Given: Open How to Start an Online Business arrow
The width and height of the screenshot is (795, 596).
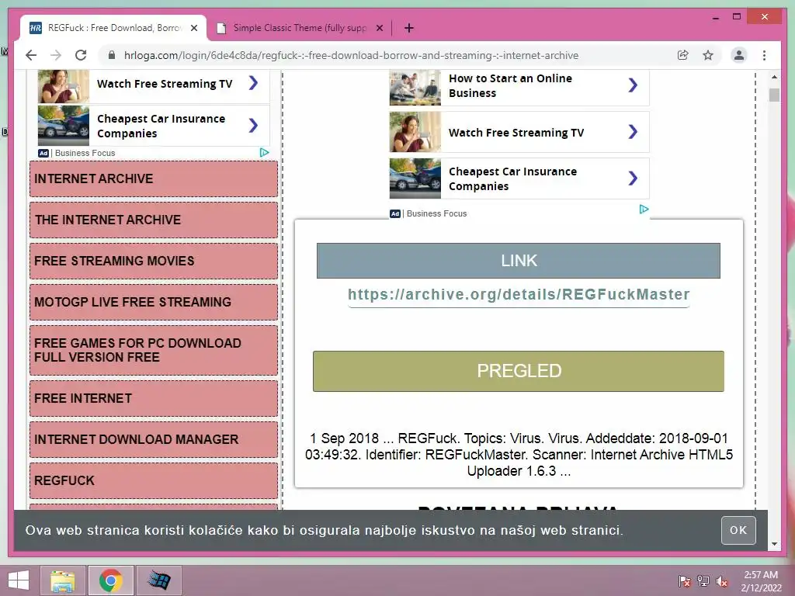Looking at the screenshot, I should click(633, 85).
